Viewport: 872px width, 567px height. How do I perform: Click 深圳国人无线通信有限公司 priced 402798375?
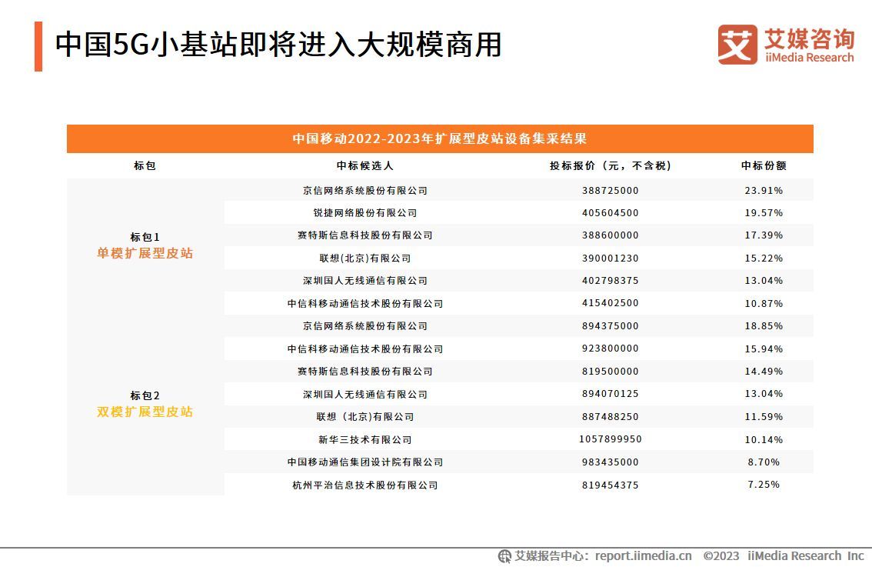[x=364, y=281]
